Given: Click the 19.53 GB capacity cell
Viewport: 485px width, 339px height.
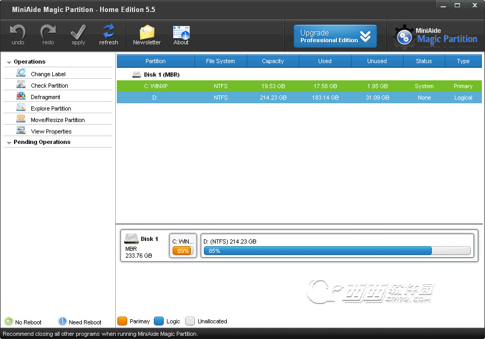Looking at the screenshot, I should (x=273, y=86).
